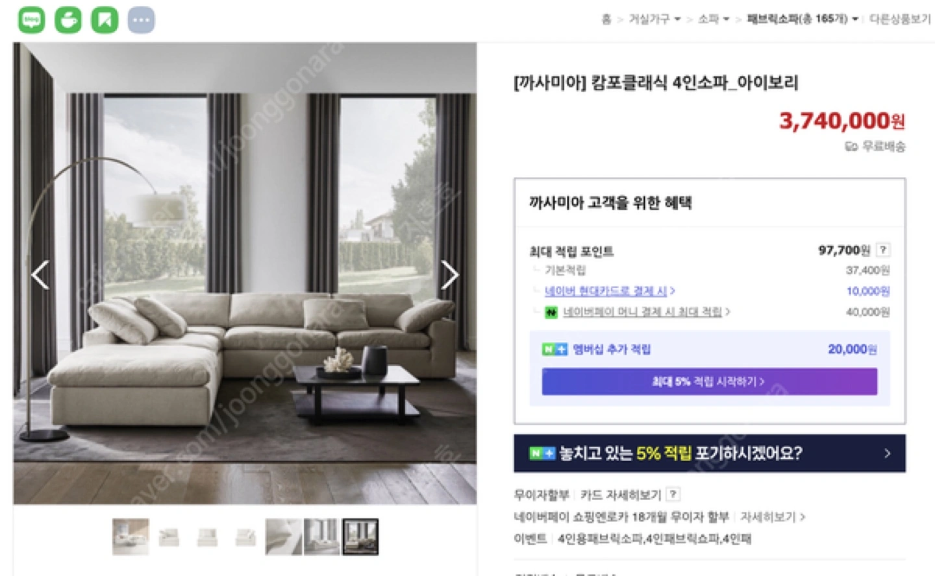The image size is (935, 576).
Task: Expand the 거실가구 breadcrumb dropdown
Action: (654, 19)
